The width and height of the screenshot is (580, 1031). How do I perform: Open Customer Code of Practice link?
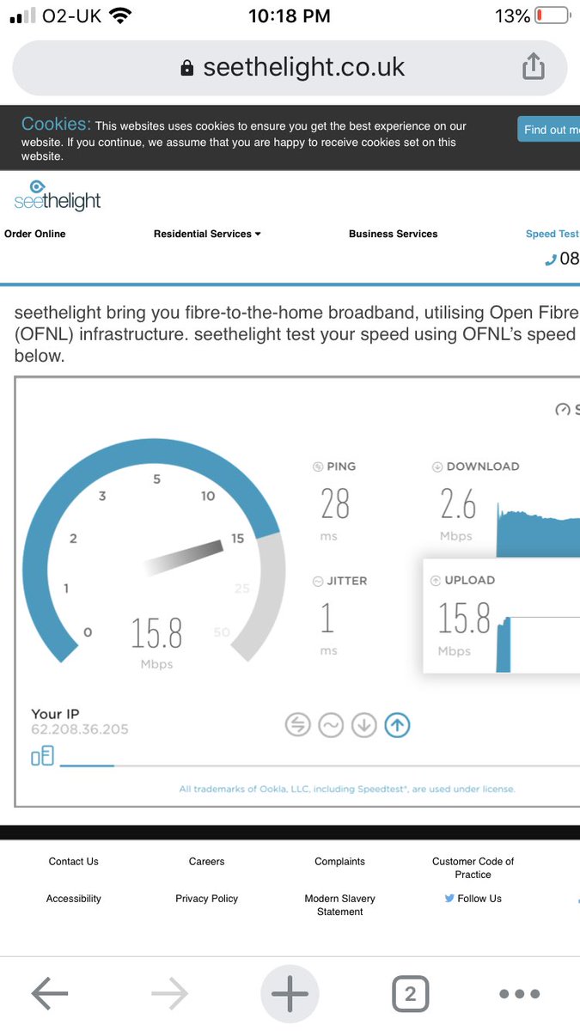(x=473, y=868)
